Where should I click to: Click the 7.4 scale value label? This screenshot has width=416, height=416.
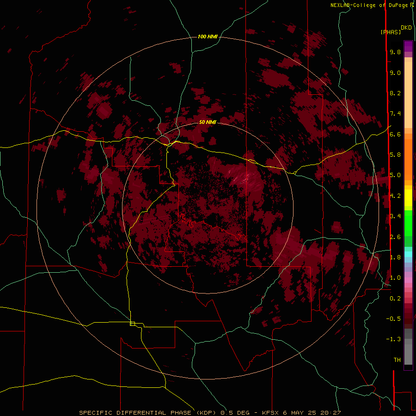tap(395, 114)
